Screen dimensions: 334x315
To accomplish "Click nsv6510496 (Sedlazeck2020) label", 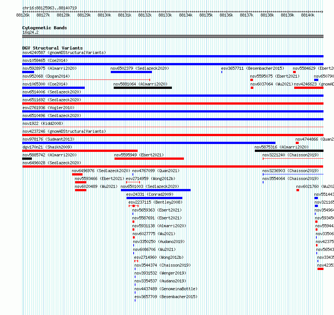I will (52, 115).
